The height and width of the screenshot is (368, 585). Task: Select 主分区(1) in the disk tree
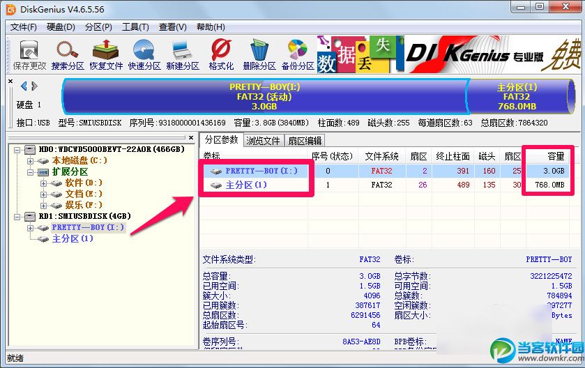point(73,238)
